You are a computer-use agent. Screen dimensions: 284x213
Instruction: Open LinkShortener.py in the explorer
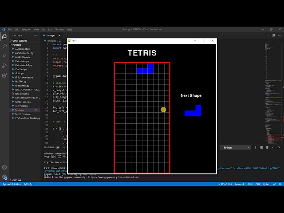click(24, 78)
